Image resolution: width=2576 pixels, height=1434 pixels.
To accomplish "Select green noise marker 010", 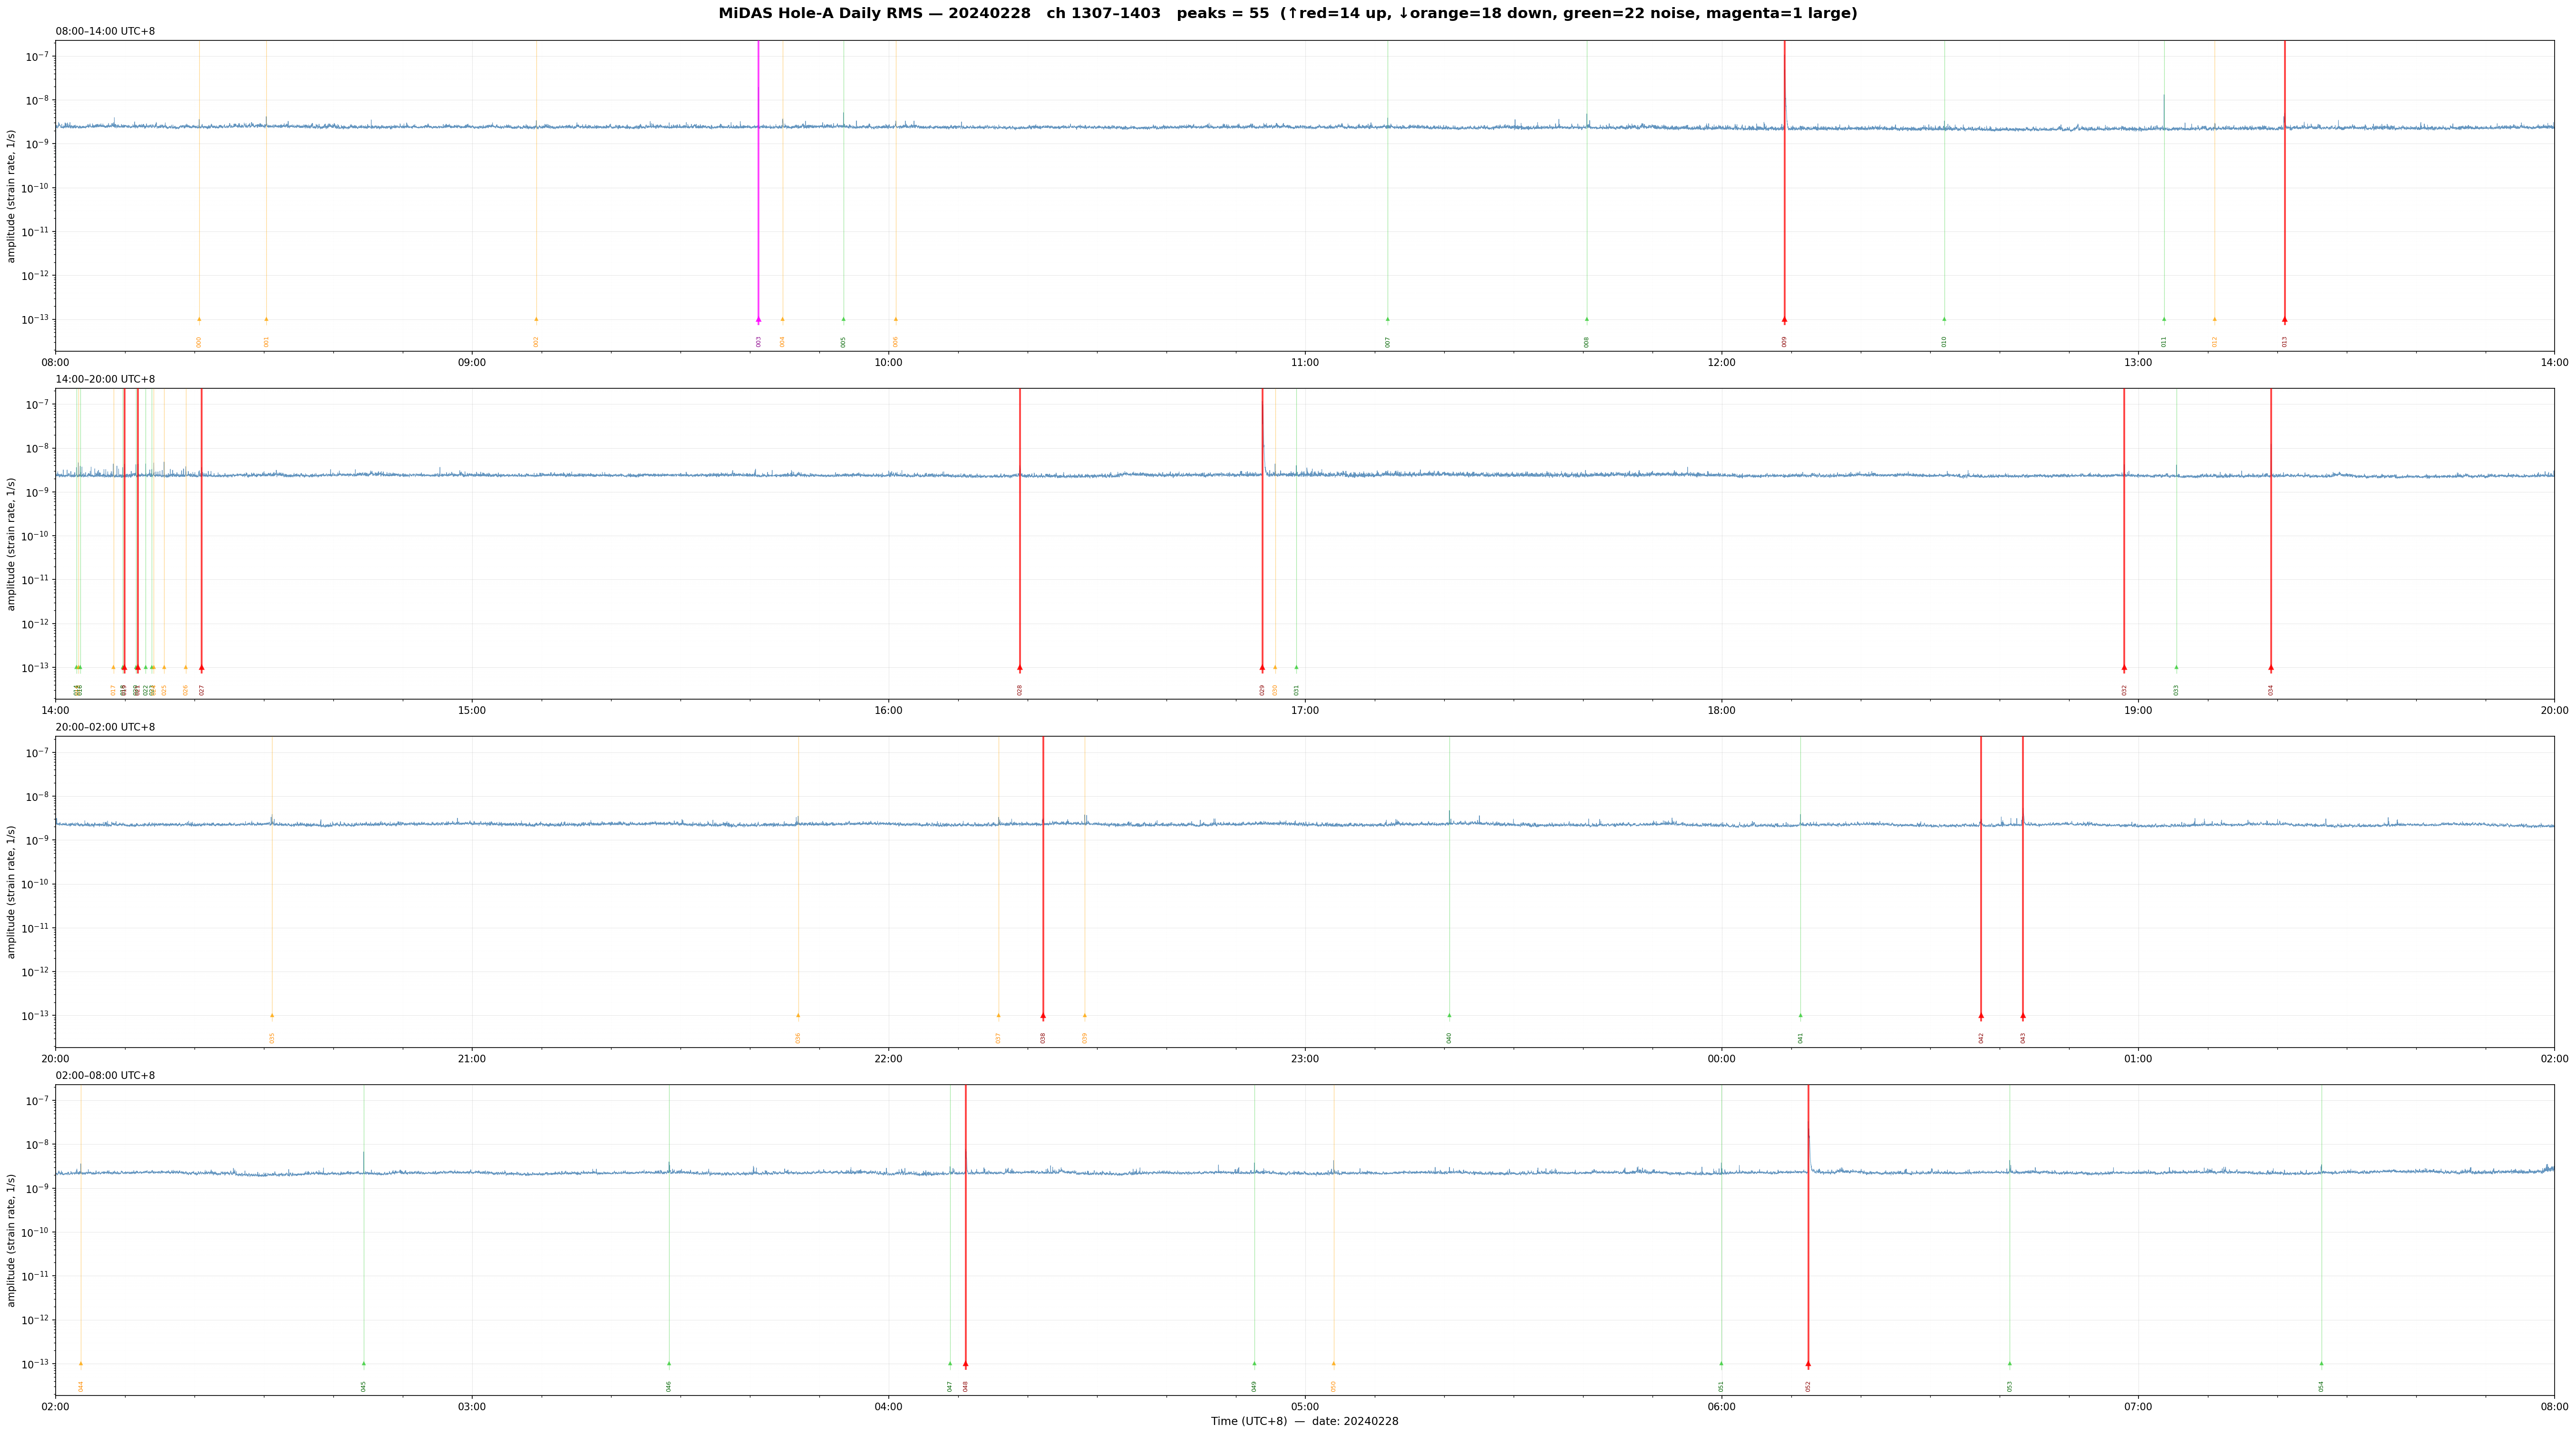I will [1944, 320].
